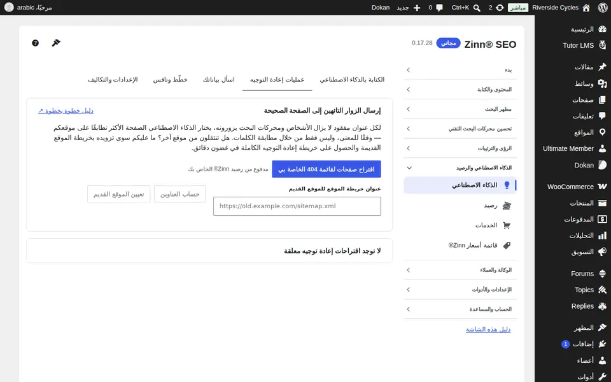Viewport: 611px width, 382px height.
Task: Click the المظهر appearance brush icon
Action: [x=603, y=327]
